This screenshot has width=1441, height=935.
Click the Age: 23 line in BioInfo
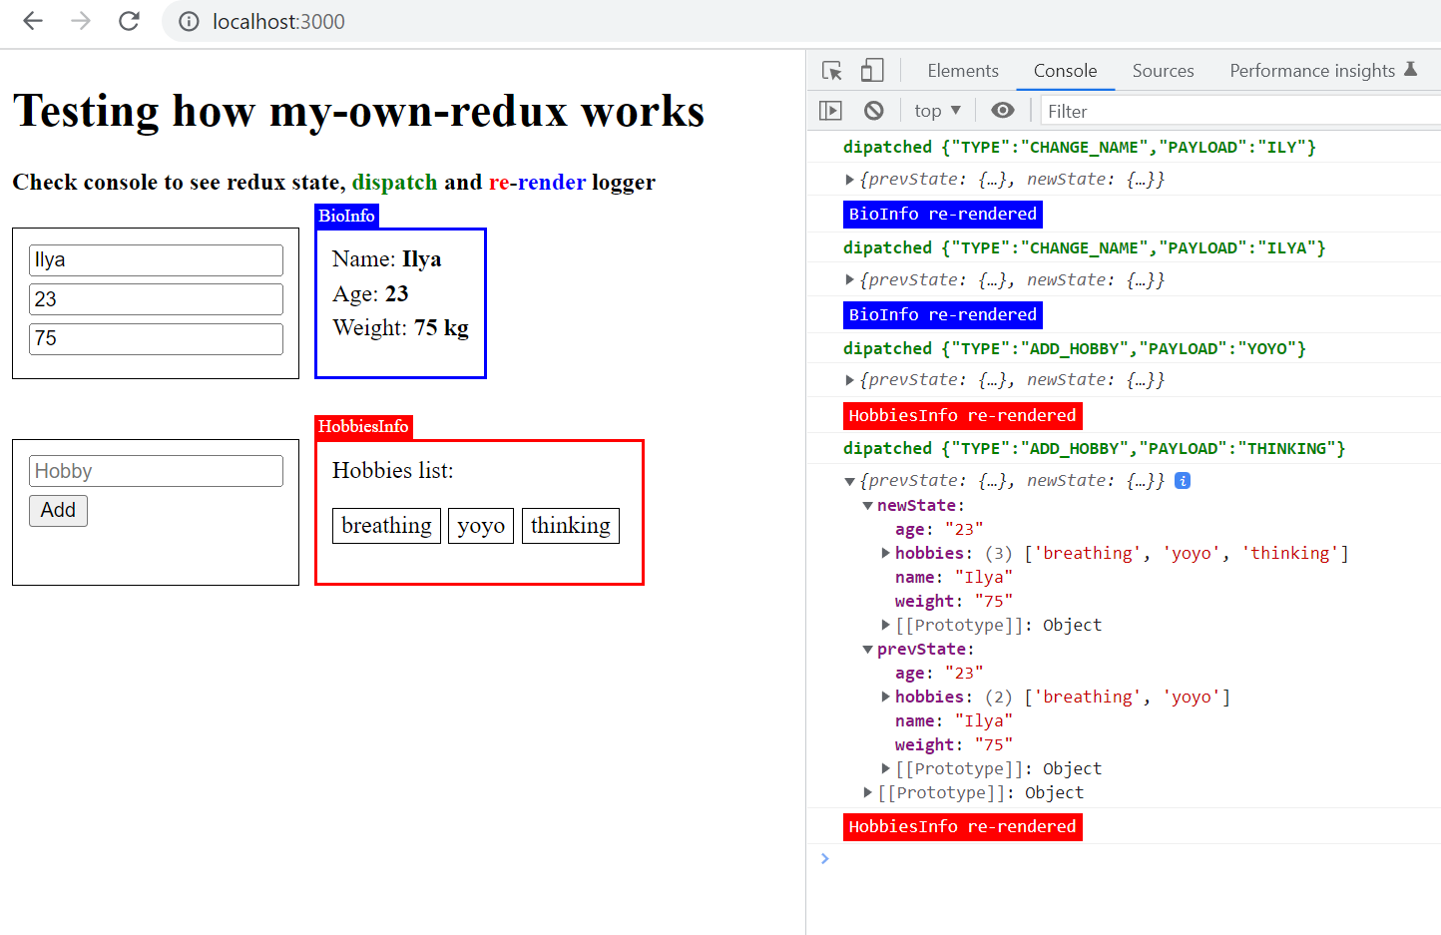click(370, 294)
